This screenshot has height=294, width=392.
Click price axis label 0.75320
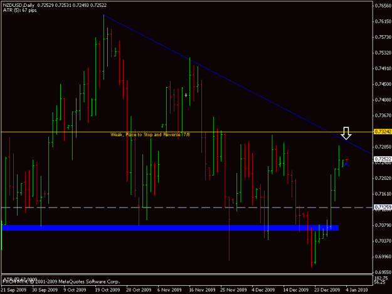tap(383, 53)
